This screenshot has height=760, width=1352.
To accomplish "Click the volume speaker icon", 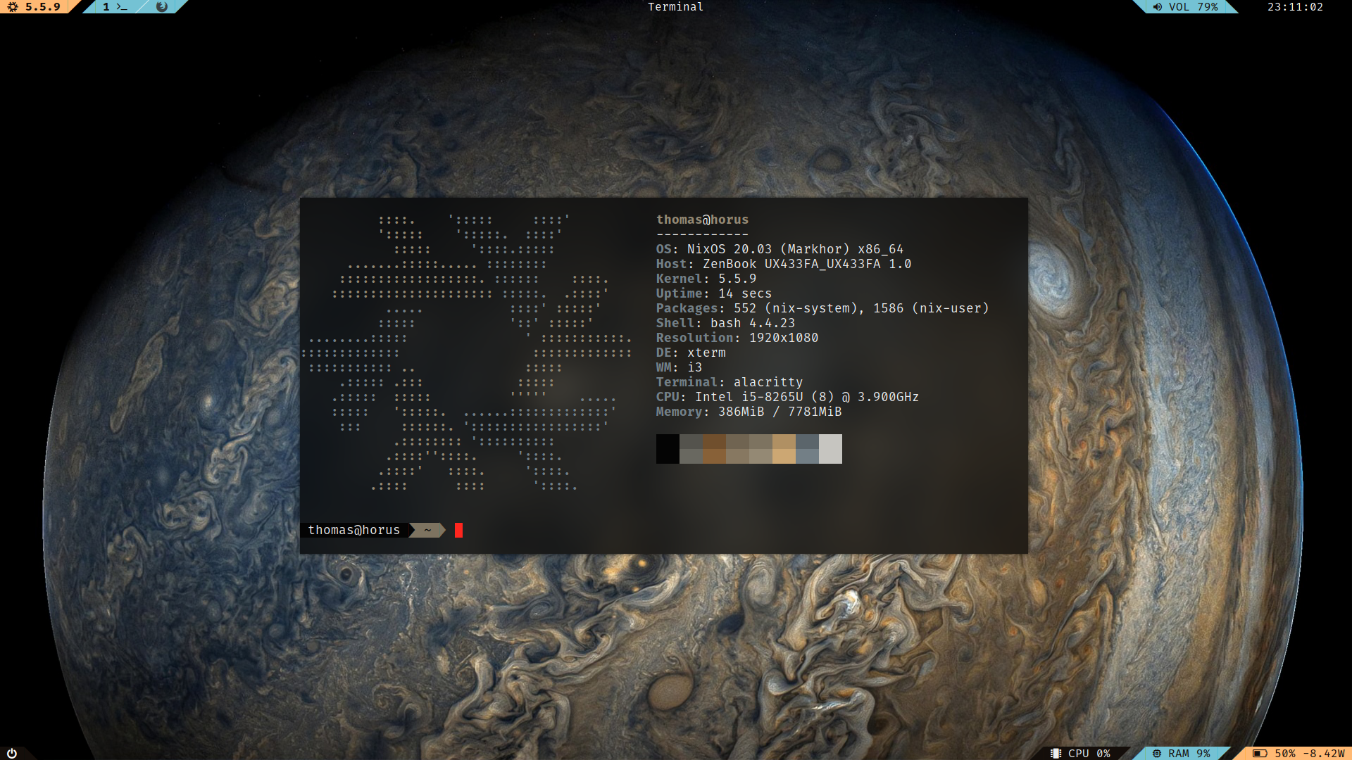I will (1158, 7).
